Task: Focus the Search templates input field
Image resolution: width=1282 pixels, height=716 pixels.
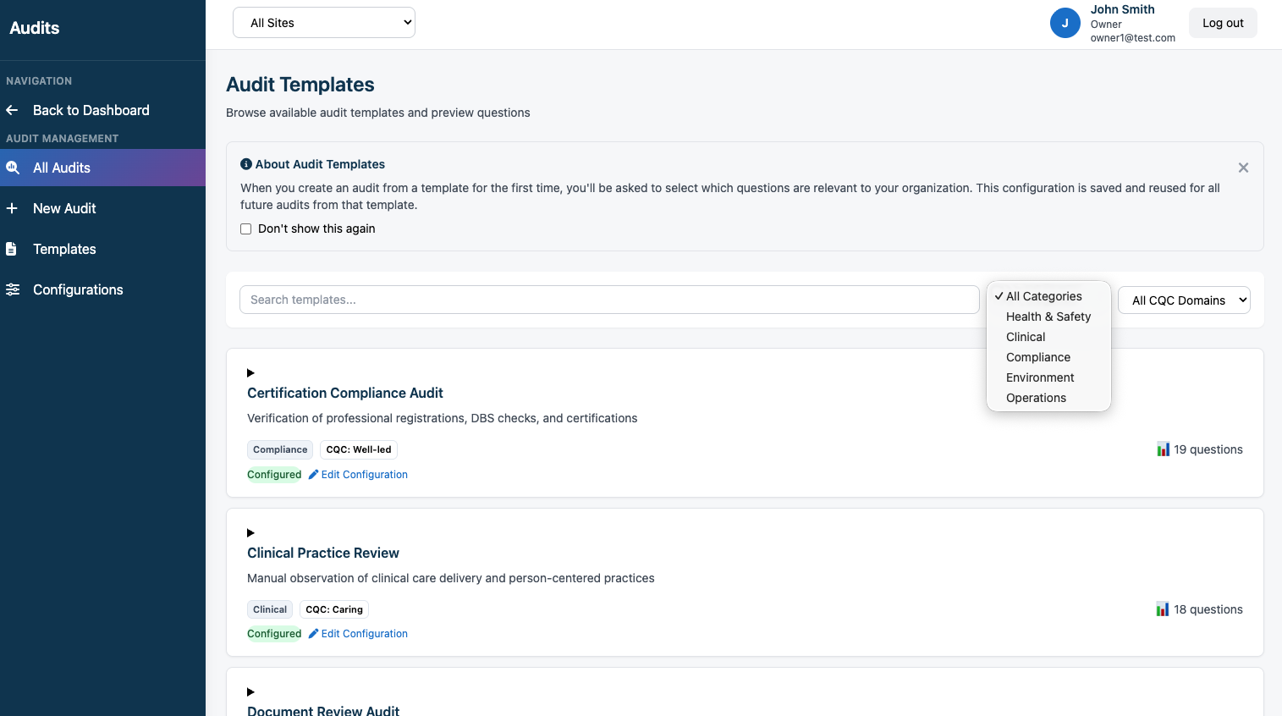Action: point(609,300)
